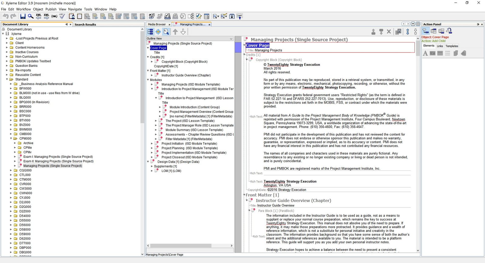
Task: Click the move down arrow in outline toolbar
Action: click(183, 32)
